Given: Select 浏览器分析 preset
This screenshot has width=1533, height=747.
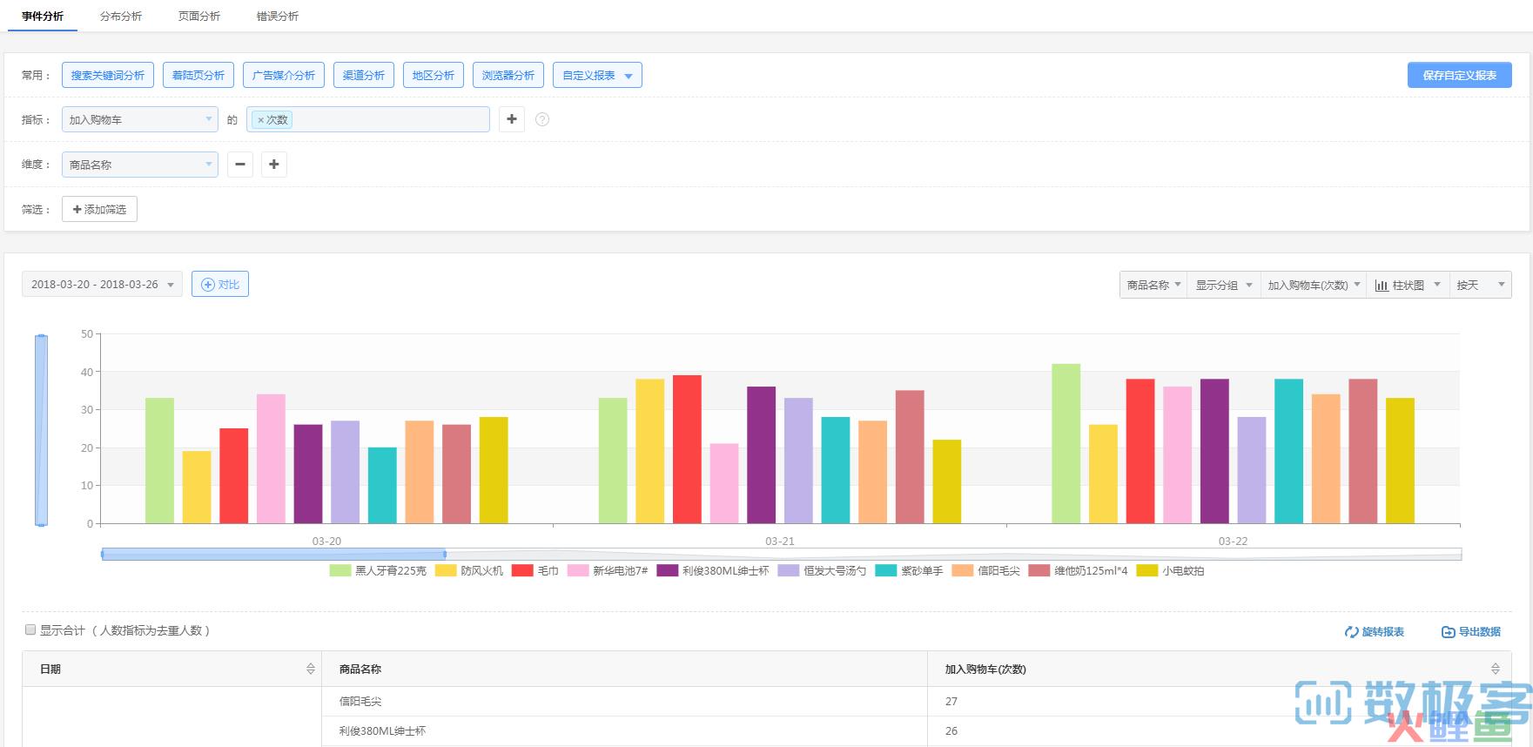Looking at the screenshot, I should [x=508, y=75].
